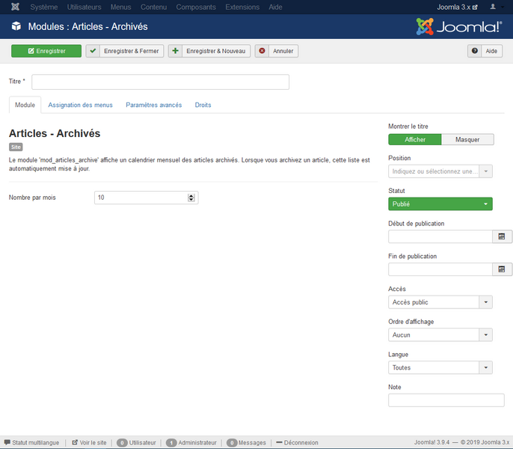Switch to Assignation des menus tab

point(80,105)
